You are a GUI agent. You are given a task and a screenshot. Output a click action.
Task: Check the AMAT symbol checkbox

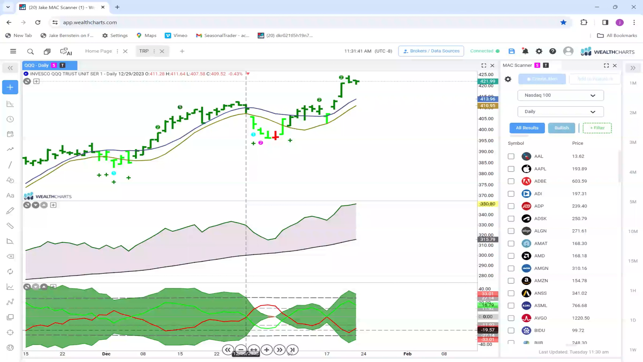[511, 243]
